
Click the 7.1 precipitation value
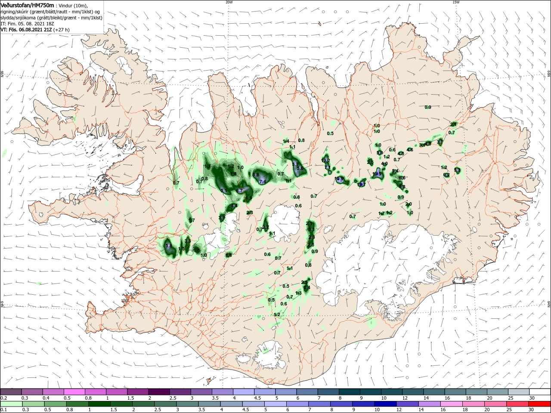(x=327, y=167)
